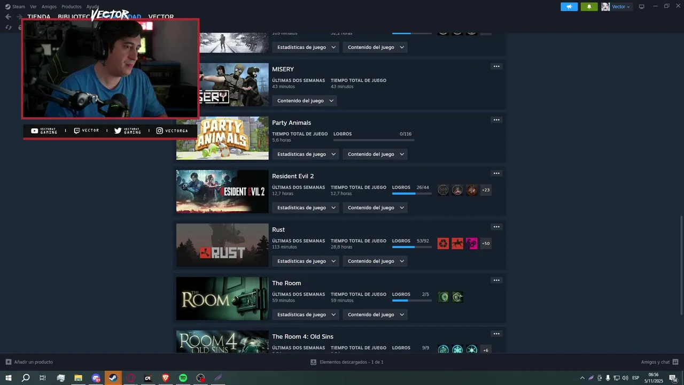Screen dimensions: 684x385
Task: Open the green notifications bell
Action: coord(589,6)
